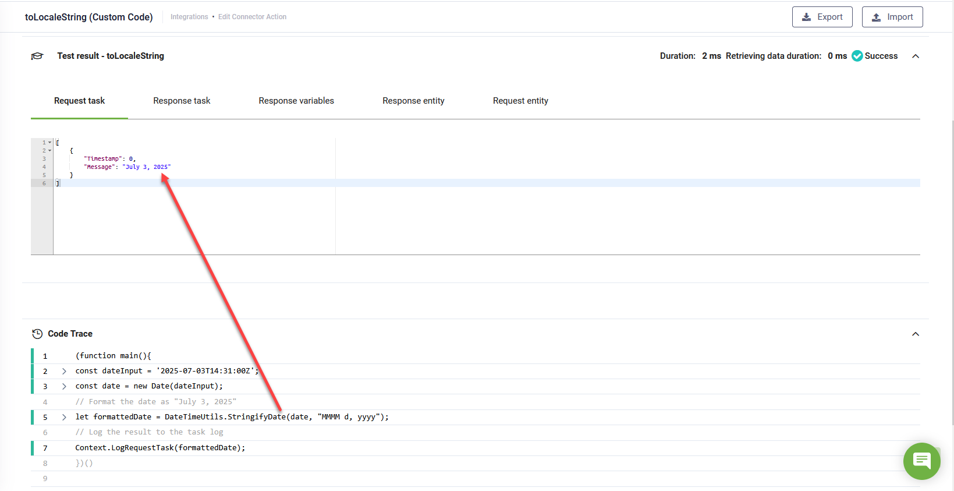Click the Retrieving data duration 0 ms value
The height and width of the screenshot is (491, 954).
coord(837,56)
